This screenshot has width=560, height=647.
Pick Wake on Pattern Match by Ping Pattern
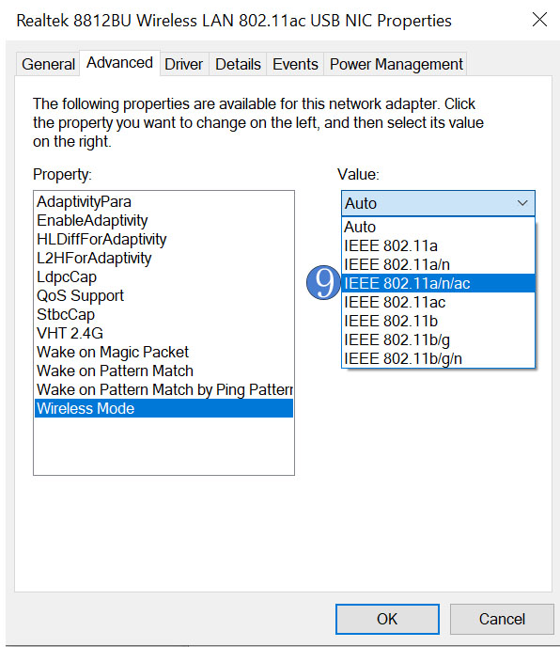point(163,389)
